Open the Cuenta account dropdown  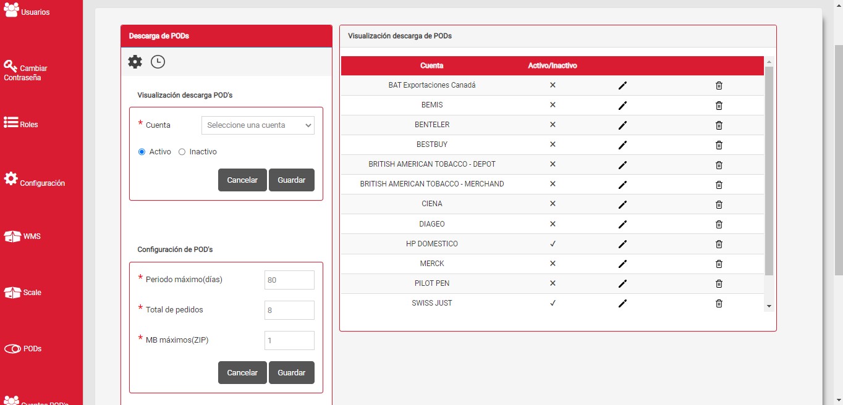coord(258,125)
